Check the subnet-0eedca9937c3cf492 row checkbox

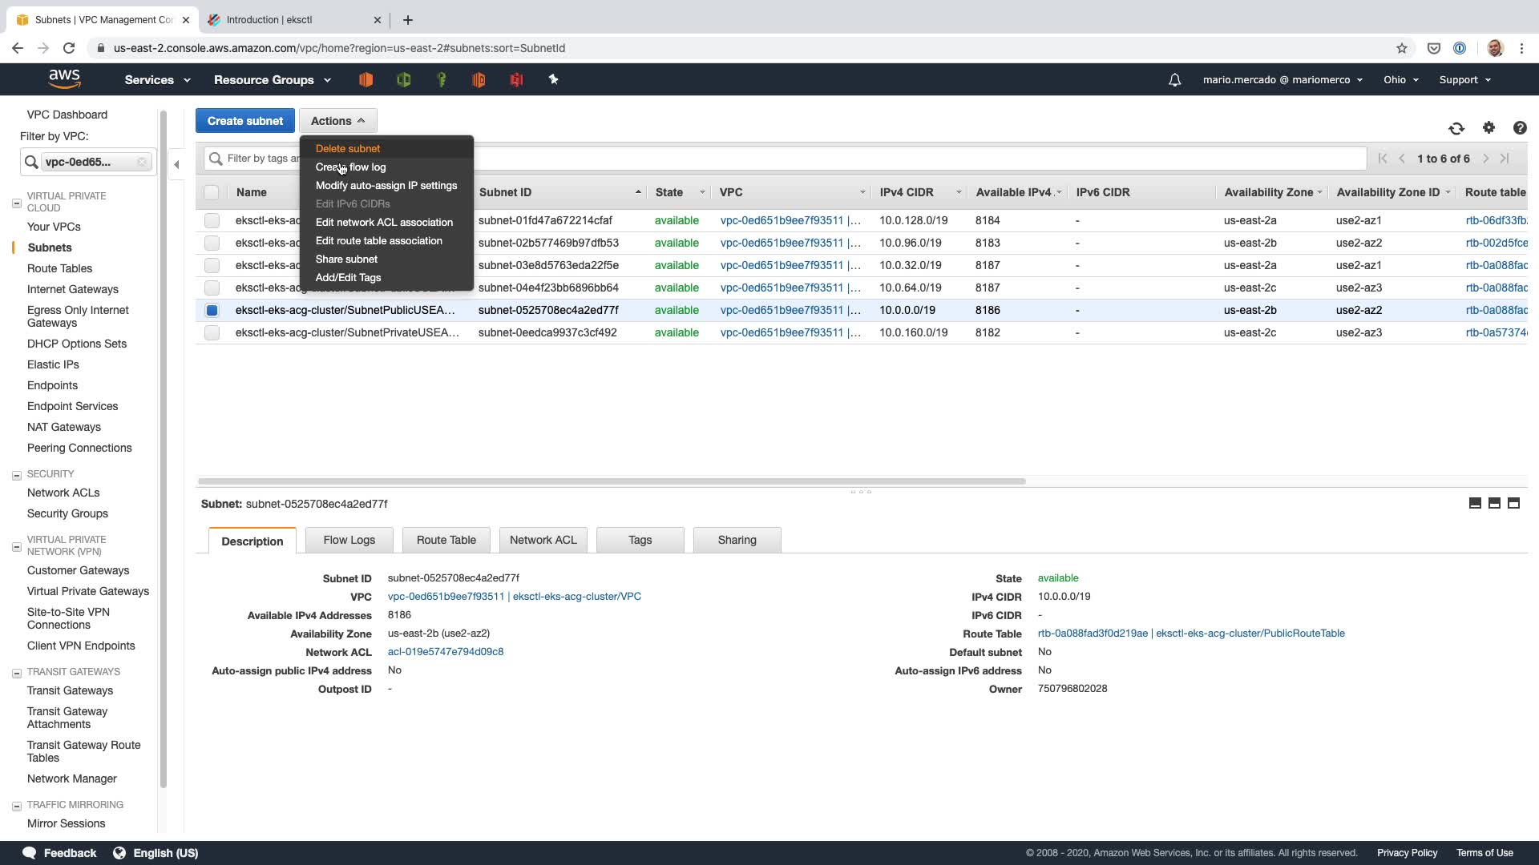click(x=212, y=332)
